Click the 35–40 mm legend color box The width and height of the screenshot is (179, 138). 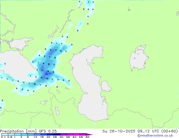[x=70, y=134]
